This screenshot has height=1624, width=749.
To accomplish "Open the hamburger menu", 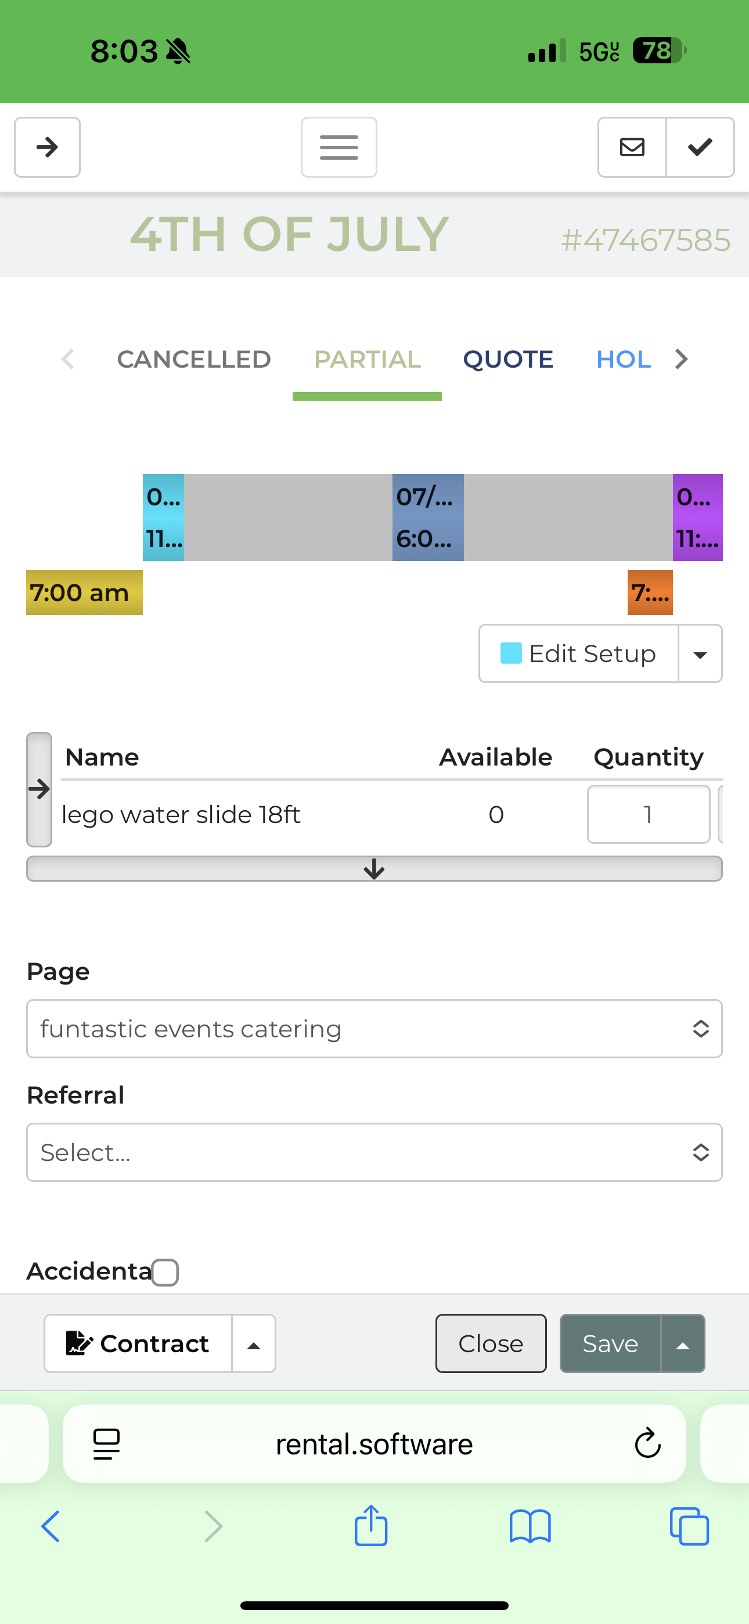I will point(339,147).
